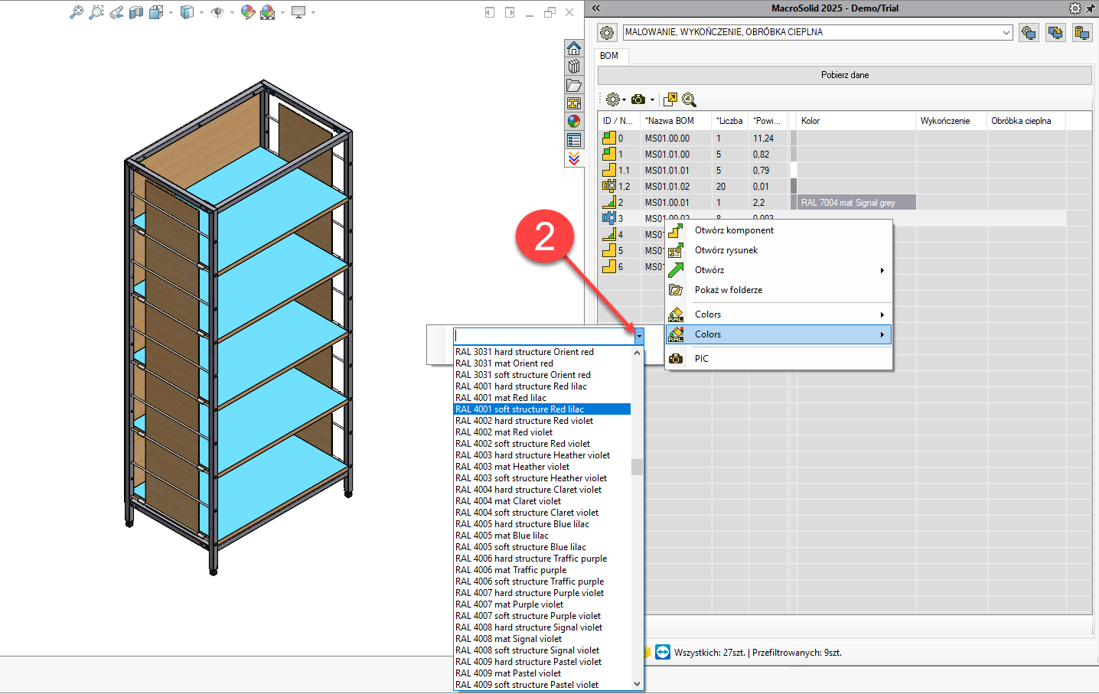
Task: Open Edit Appearance color ball icon
Action: tap(247, 12)
